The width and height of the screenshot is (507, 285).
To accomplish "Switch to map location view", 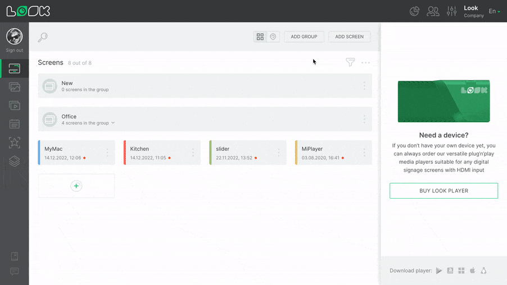I will tap(273, 36).
